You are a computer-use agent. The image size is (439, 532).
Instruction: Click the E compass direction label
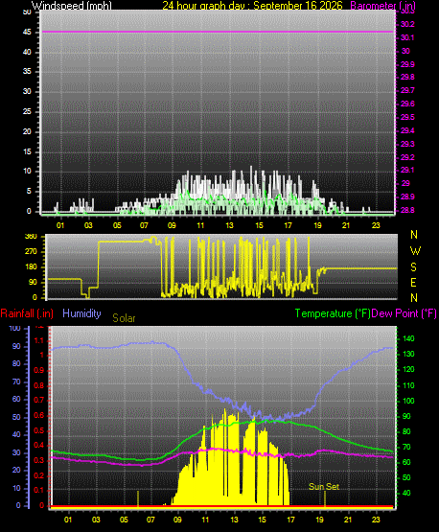(413, 282)
